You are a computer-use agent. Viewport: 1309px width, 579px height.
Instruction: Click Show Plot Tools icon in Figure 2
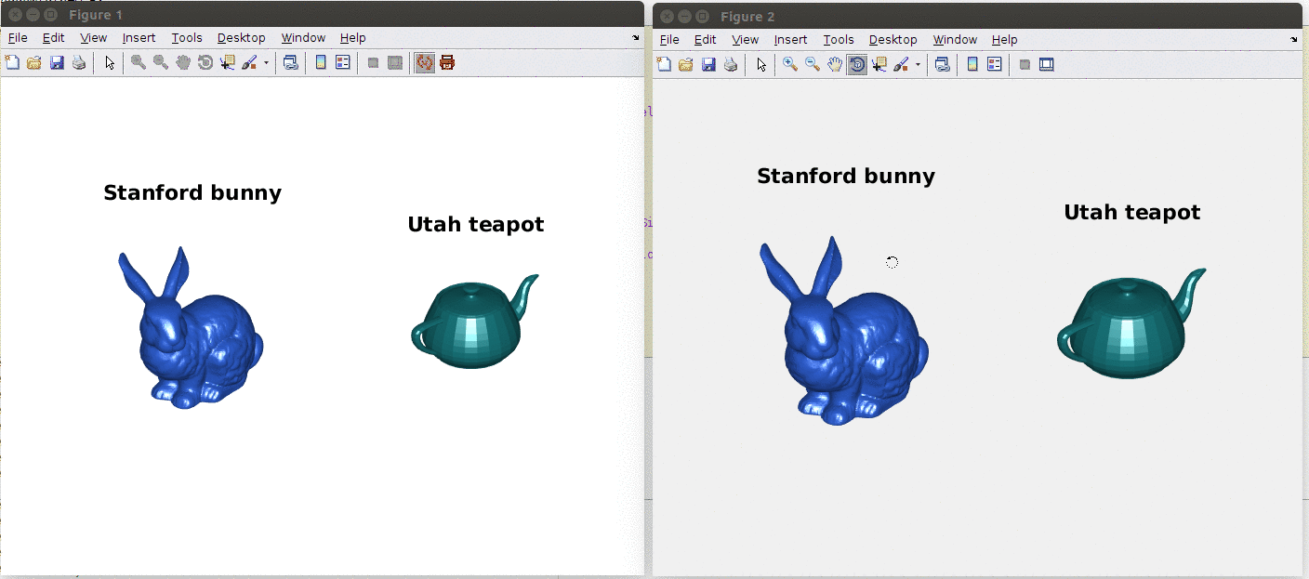[x=1047, y=64]
